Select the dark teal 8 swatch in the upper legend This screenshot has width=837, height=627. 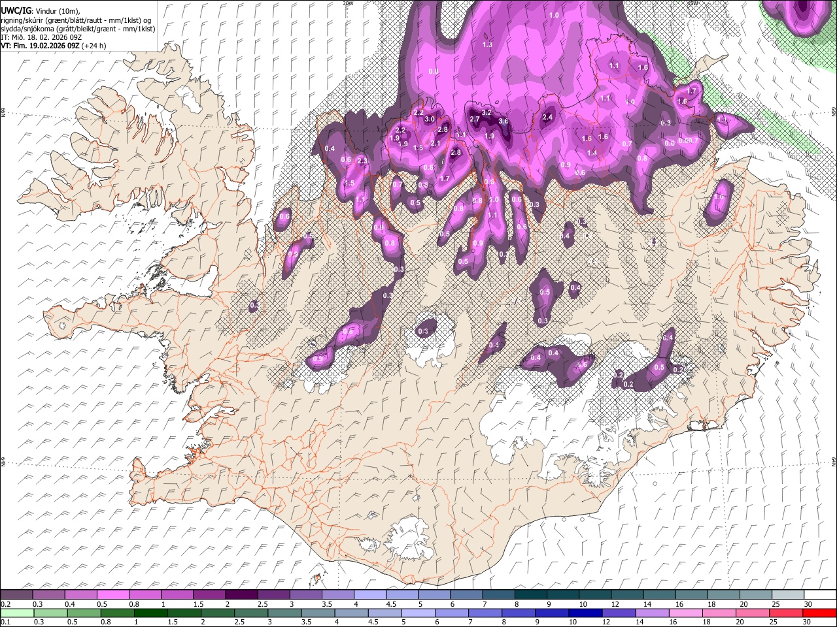click(x=530, y=595)
